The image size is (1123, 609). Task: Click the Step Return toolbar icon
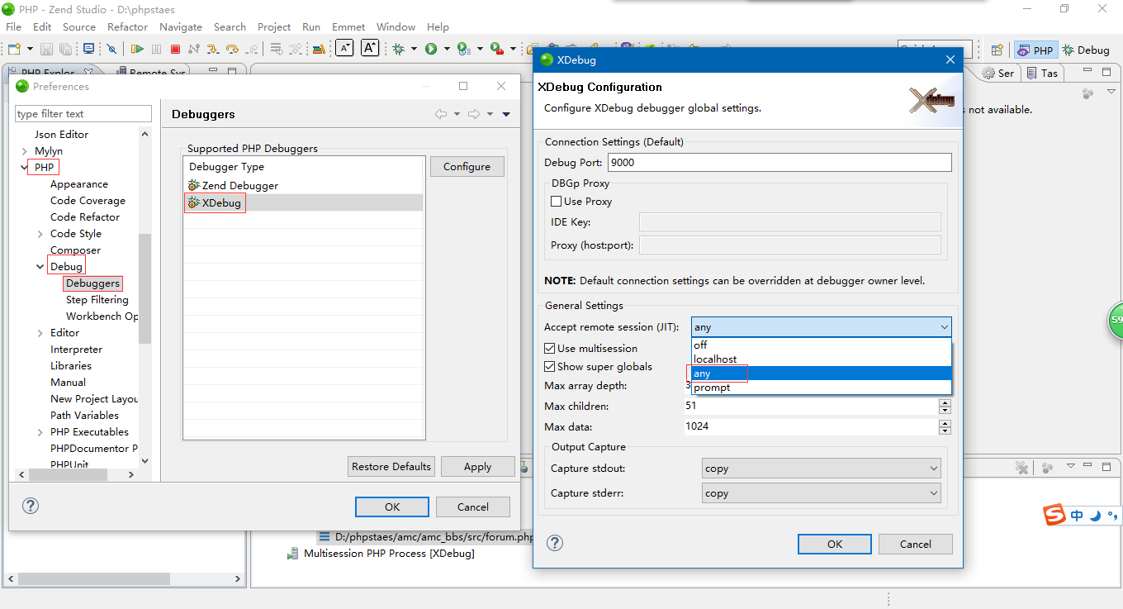pos(251,49)
